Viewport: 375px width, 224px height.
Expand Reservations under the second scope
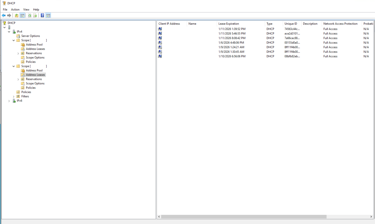point(18,79)
